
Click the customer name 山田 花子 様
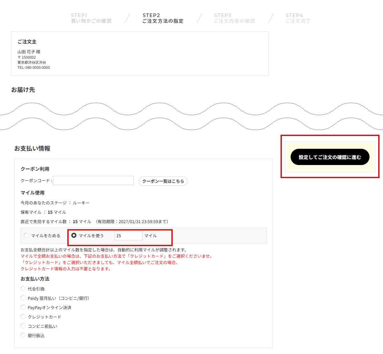29,52
